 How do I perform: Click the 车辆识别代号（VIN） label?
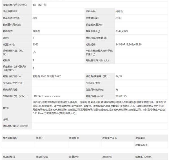[15, 96]
